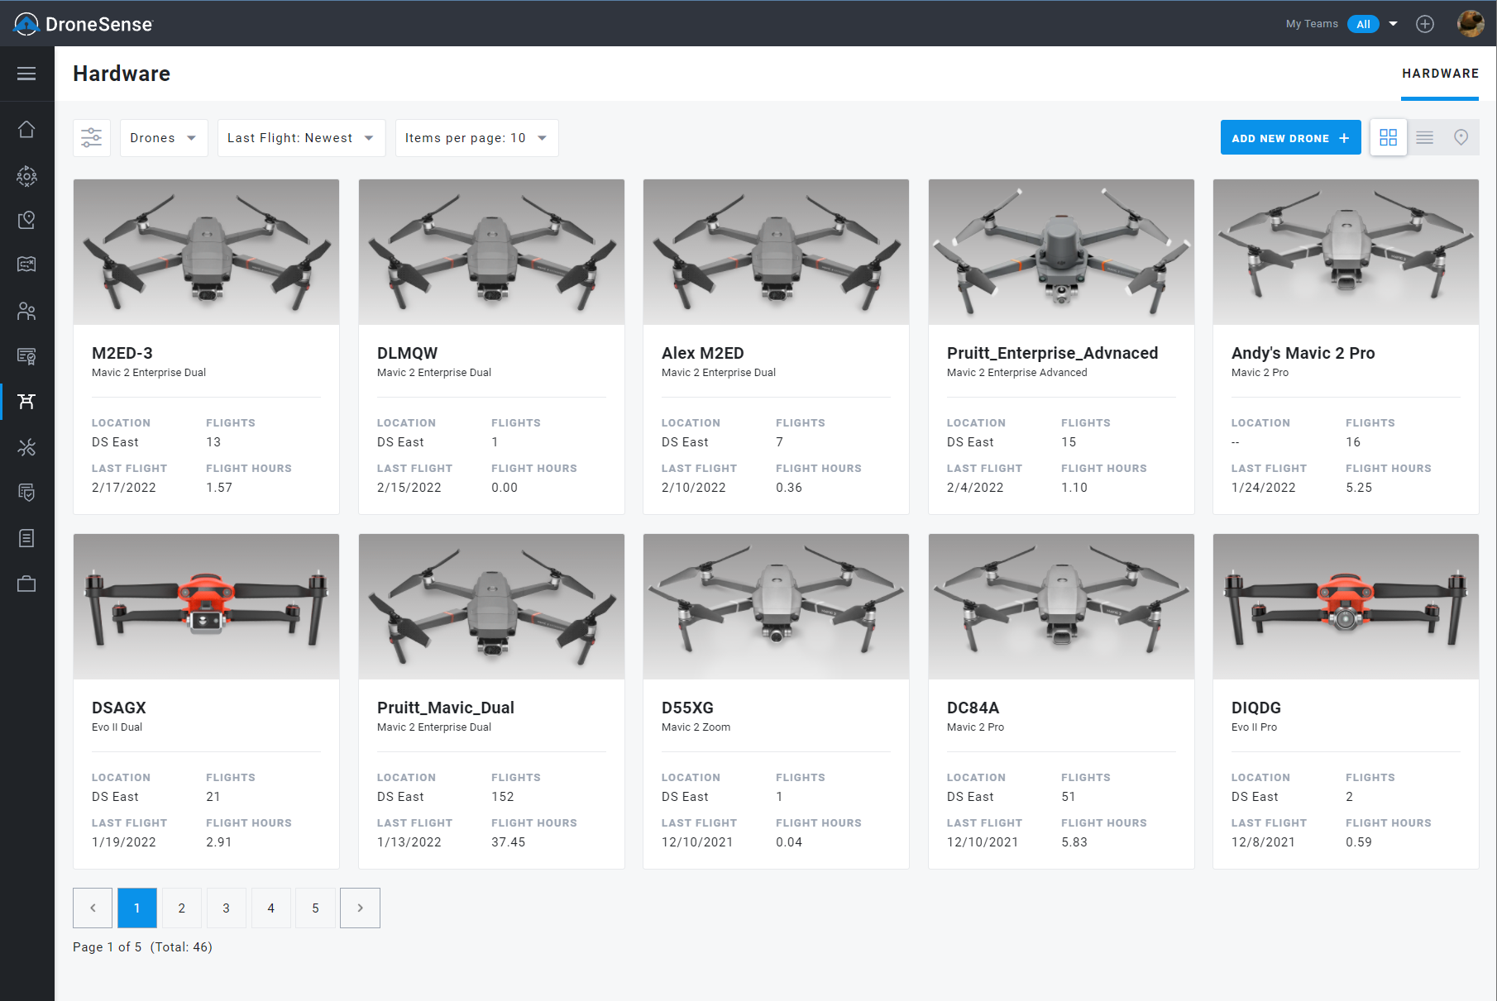Screen dimensions: 1497x1001
Task: Open the M2ED-3 drone image
Action: [x=206, y=252]
